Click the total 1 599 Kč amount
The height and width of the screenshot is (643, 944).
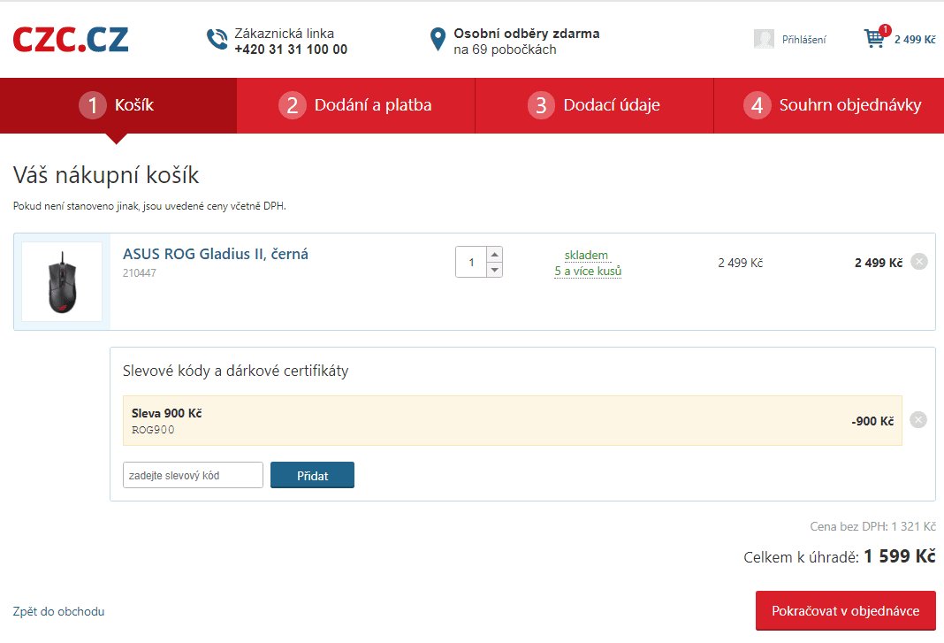[900, 556]
